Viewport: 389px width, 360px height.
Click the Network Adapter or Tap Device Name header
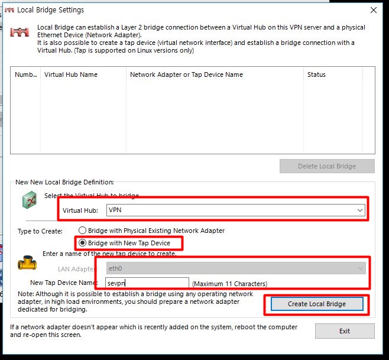tap(215, 74)
